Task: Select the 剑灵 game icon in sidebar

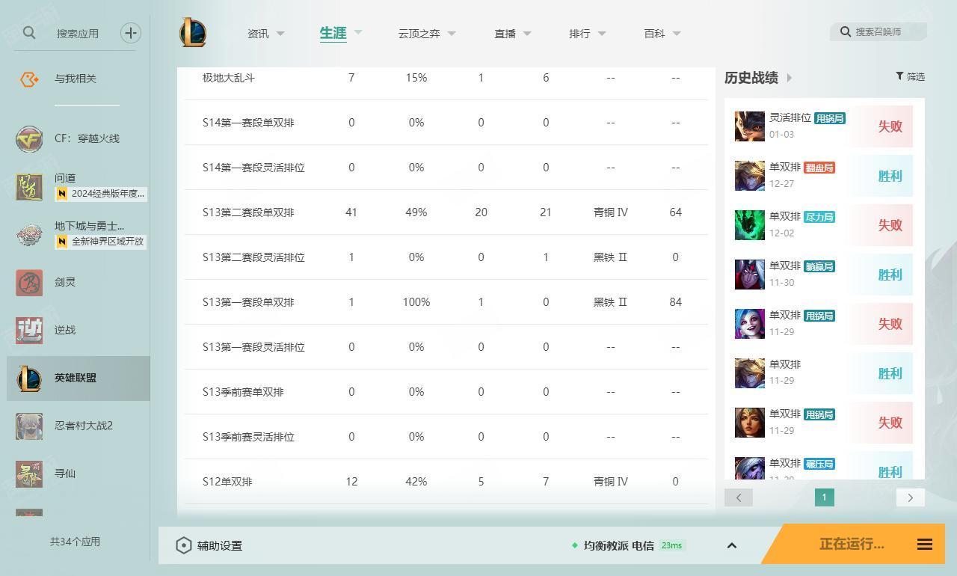Action: point(29,283)
